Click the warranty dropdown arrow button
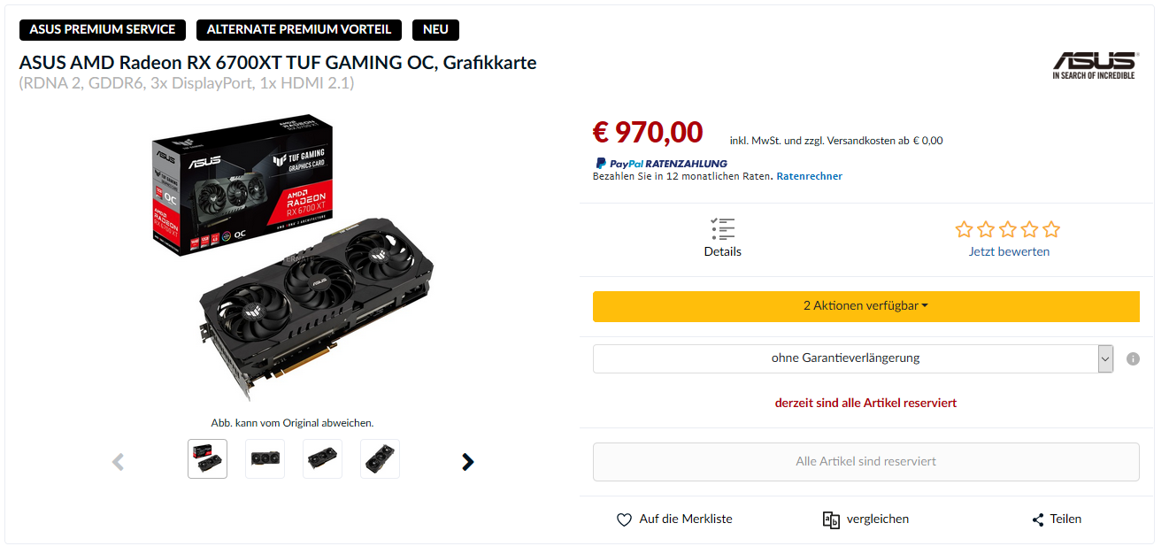Screen dimensions: 1169x554 (1105, 358)
